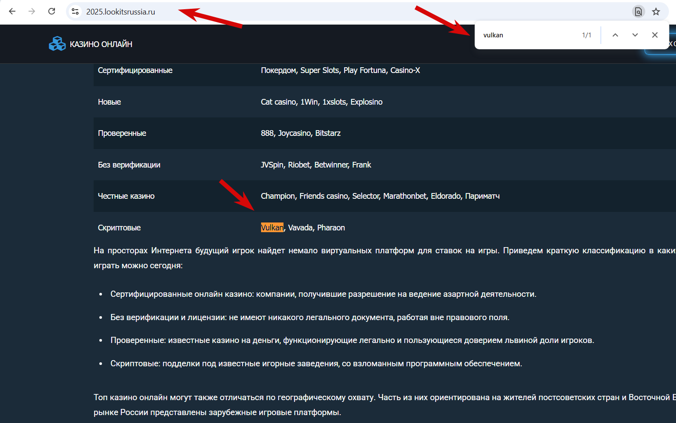This screenshot has height=423, width=676.
Task: Click the bullet starting 'Без верификации и лицензии'
Action: point(310,317)
